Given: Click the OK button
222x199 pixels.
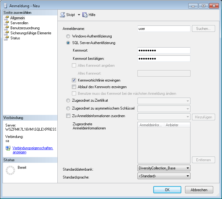Looking at the screenshot, I should (x=167, y=190).
